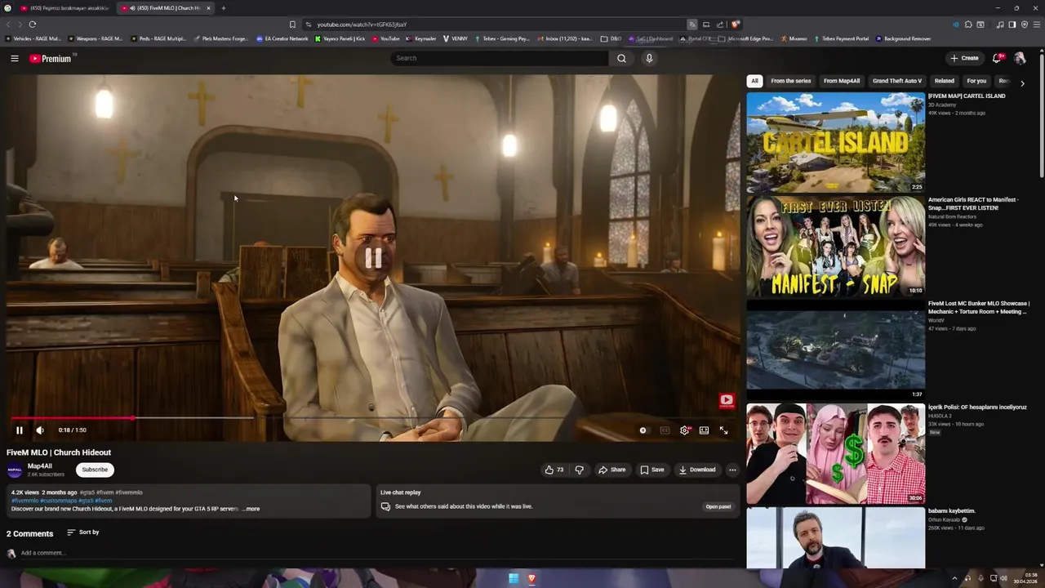Image resolution: width=1045 pixels, height=588 pixels.
Task: Open the Background Remover bookmark
Action: 904,38
